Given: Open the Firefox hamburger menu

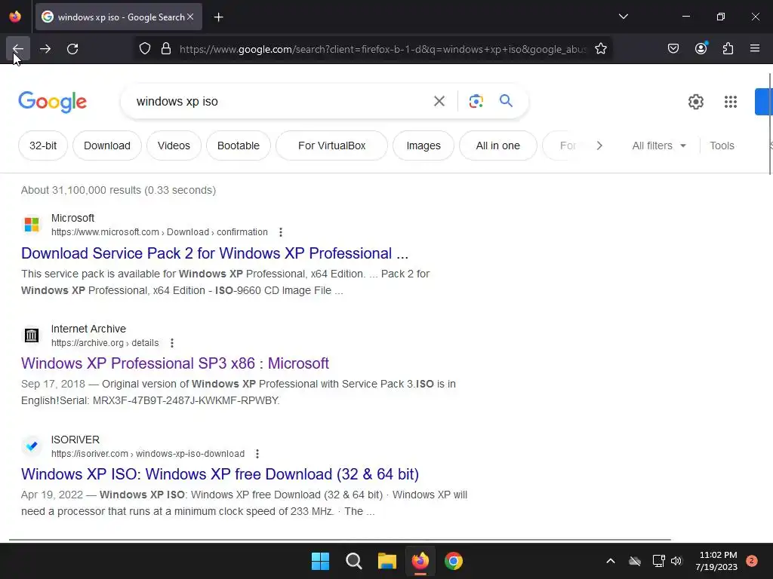Looking at the screenshot, I should coord(755,49).
